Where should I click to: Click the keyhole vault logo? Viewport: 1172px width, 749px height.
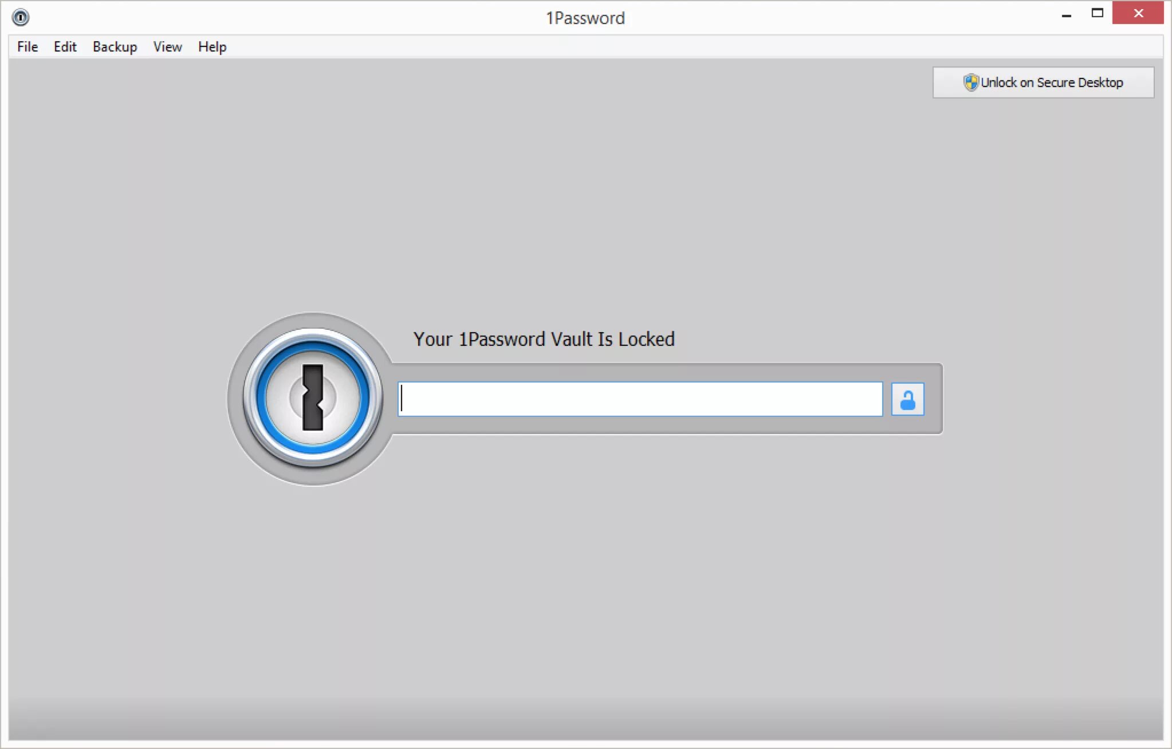313,398
